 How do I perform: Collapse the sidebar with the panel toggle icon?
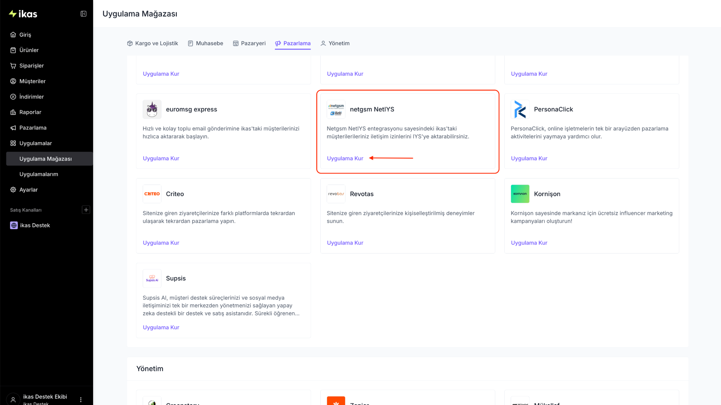click(83, 14)
